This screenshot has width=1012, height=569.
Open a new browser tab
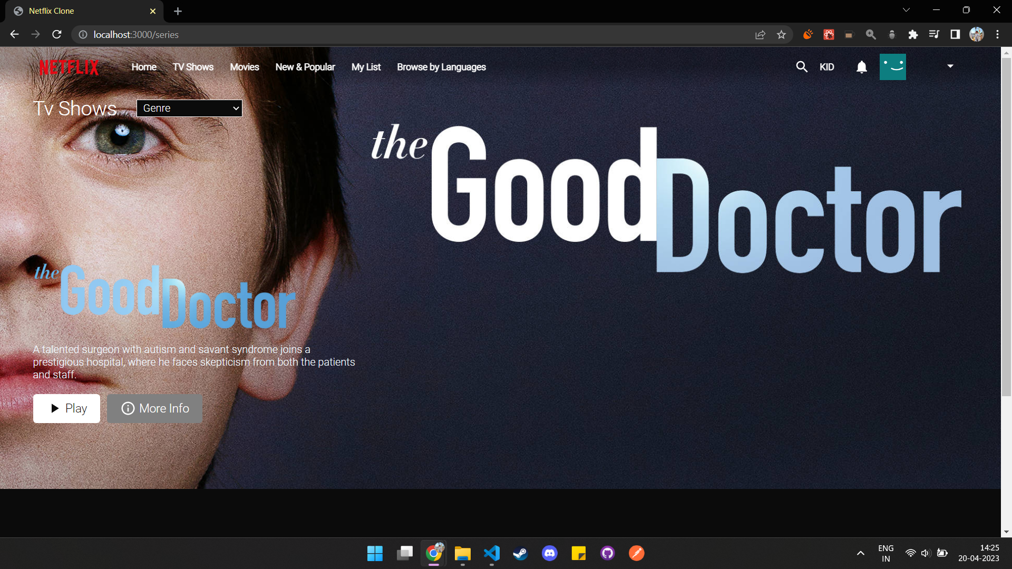tap(178, 11)
